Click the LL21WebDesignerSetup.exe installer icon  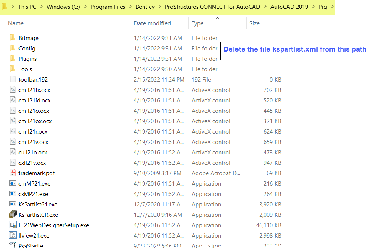(13, 225)
